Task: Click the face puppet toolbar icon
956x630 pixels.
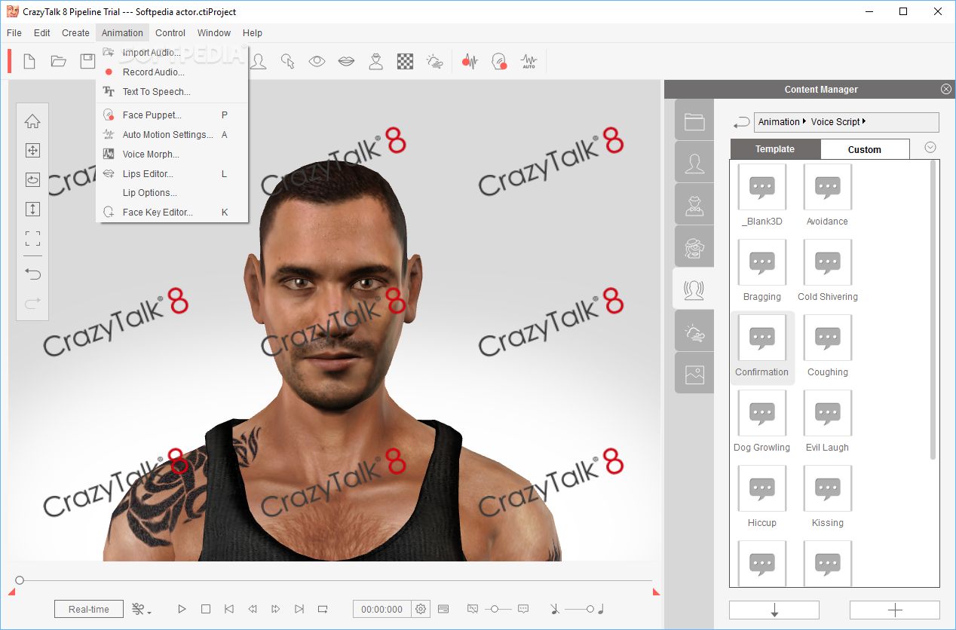Action: pyautogui.click(x=499, y=62)
